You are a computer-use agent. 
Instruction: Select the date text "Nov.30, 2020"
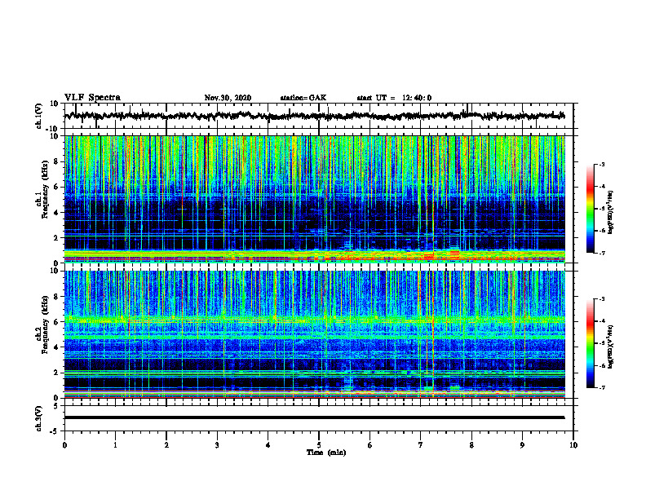[228, 98]
